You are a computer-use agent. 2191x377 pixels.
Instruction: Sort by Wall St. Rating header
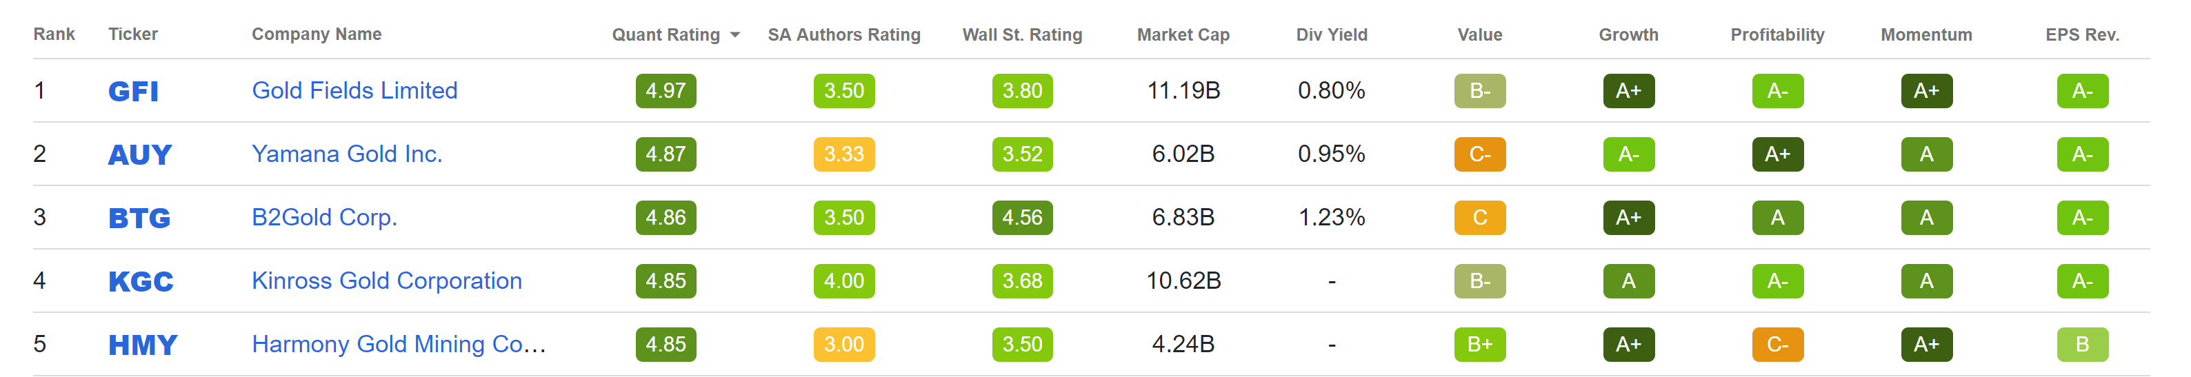[x=1021, y=35]
